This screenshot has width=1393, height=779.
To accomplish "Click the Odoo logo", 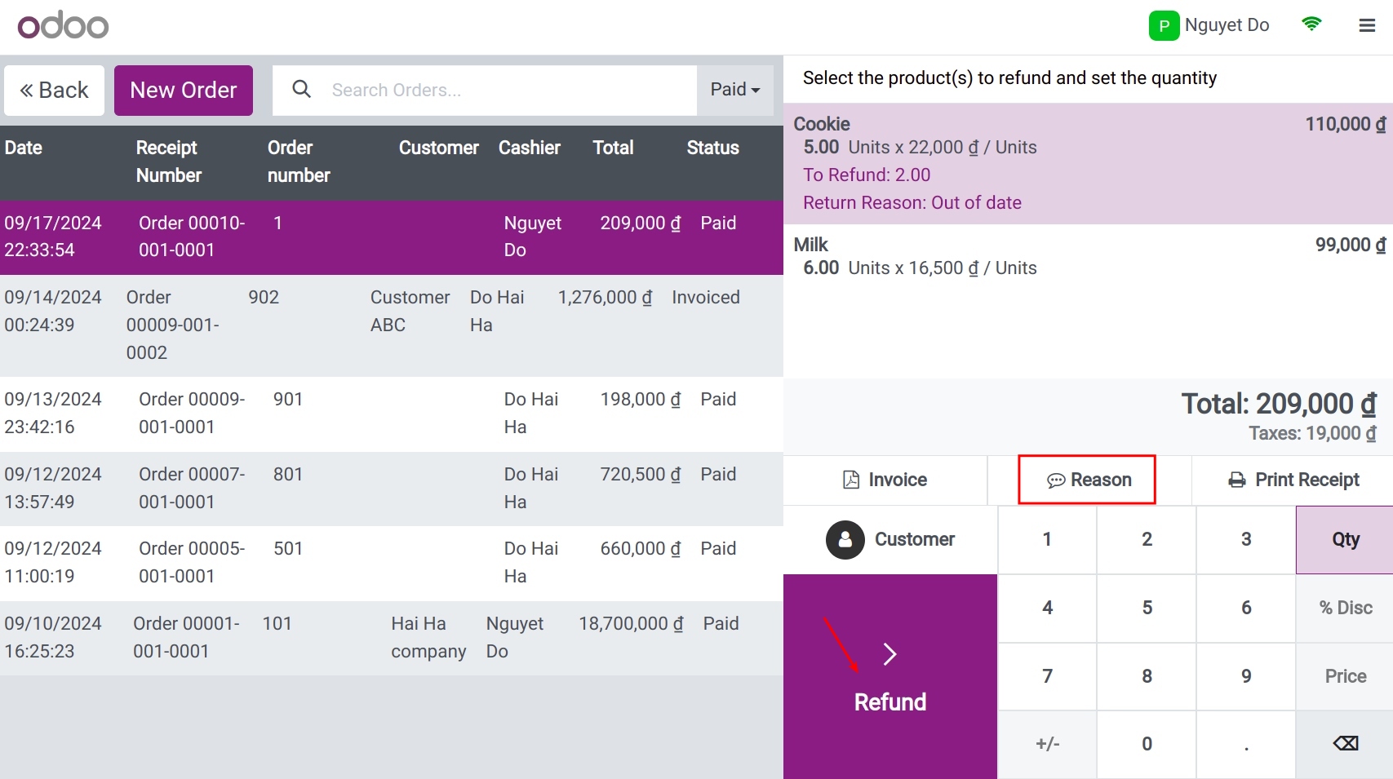I will (63, 26).
